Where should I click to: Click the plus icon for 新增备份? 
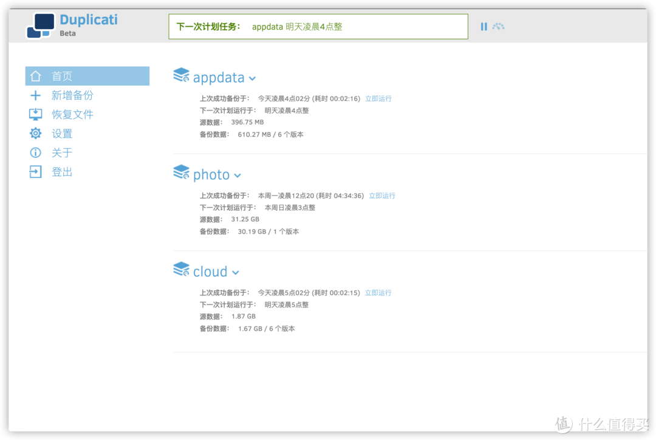point(36,95)
